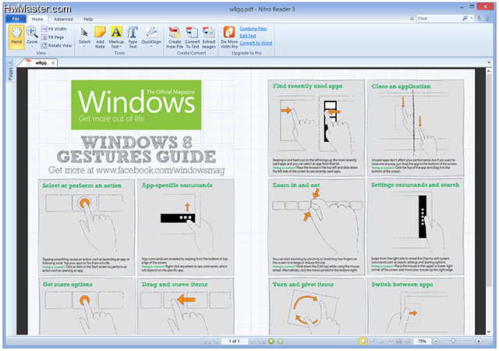Open the Zoom tool dropdown arrow
Image resolution: width=499 pixels, height=351 pixels.
coord(32,47)
